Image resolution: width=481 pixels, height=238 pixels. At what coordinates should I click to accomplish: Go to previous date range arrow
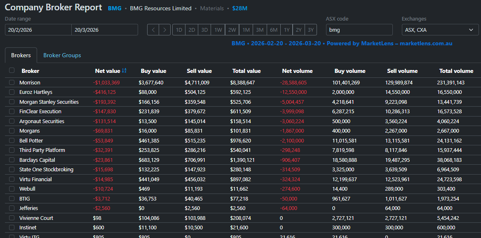[x=153, y=30]
